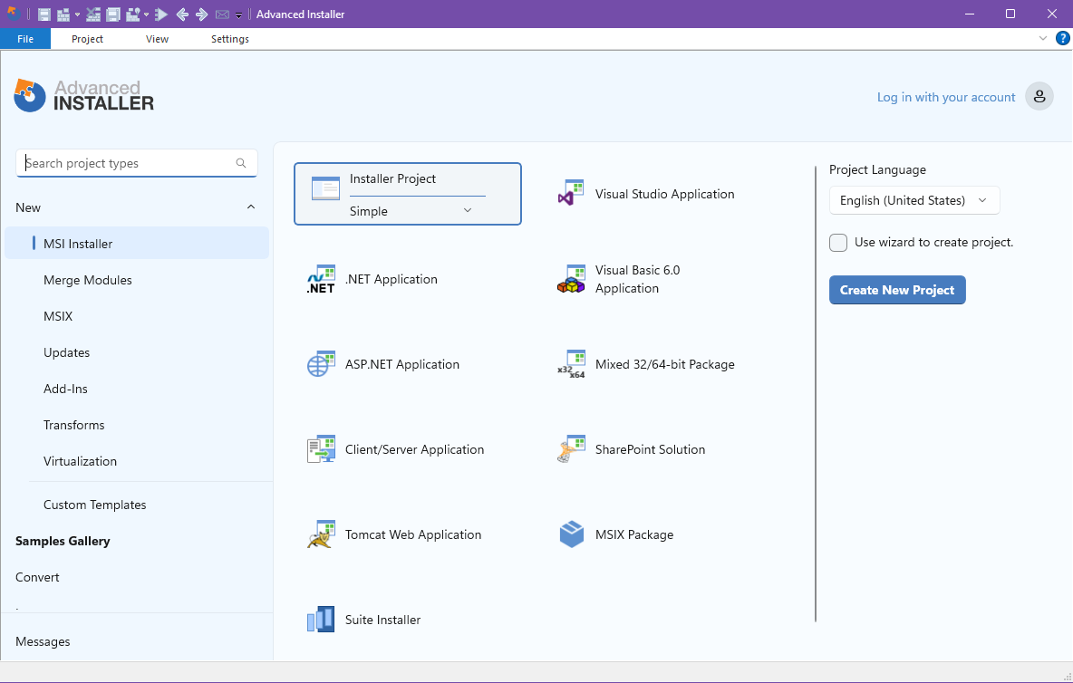The width and height of the screenshot is (1073, 683).
Task: Select the MSIX Package box icon
Action: [x=572, y=534]
